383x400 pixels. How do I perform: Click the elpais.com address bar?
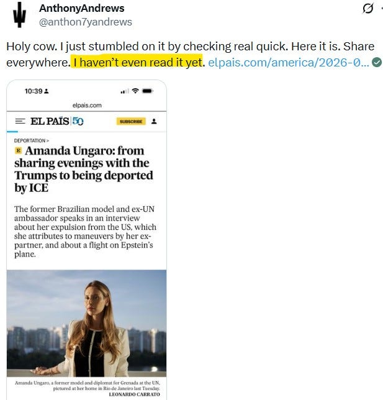tap(87, 105)
